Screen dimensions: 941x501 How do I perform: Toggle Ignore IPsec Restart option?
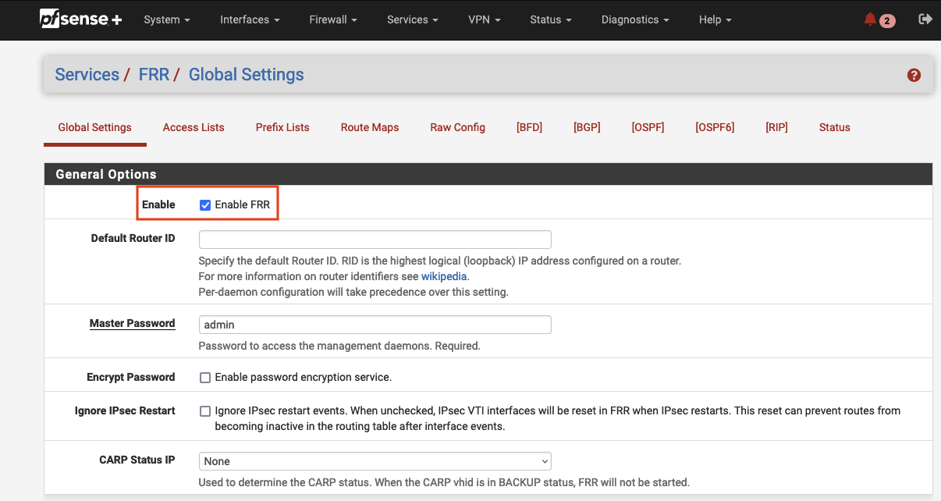pos(205,411)
